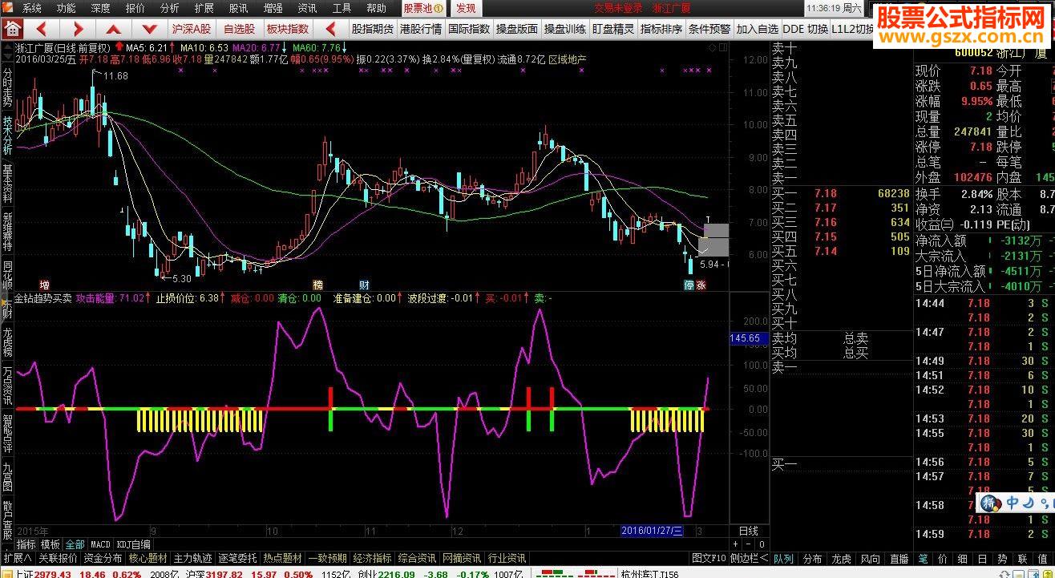Open the 资金分布 bottom tab
Viewport: 1055px width, 578px height.
(103, 558)
